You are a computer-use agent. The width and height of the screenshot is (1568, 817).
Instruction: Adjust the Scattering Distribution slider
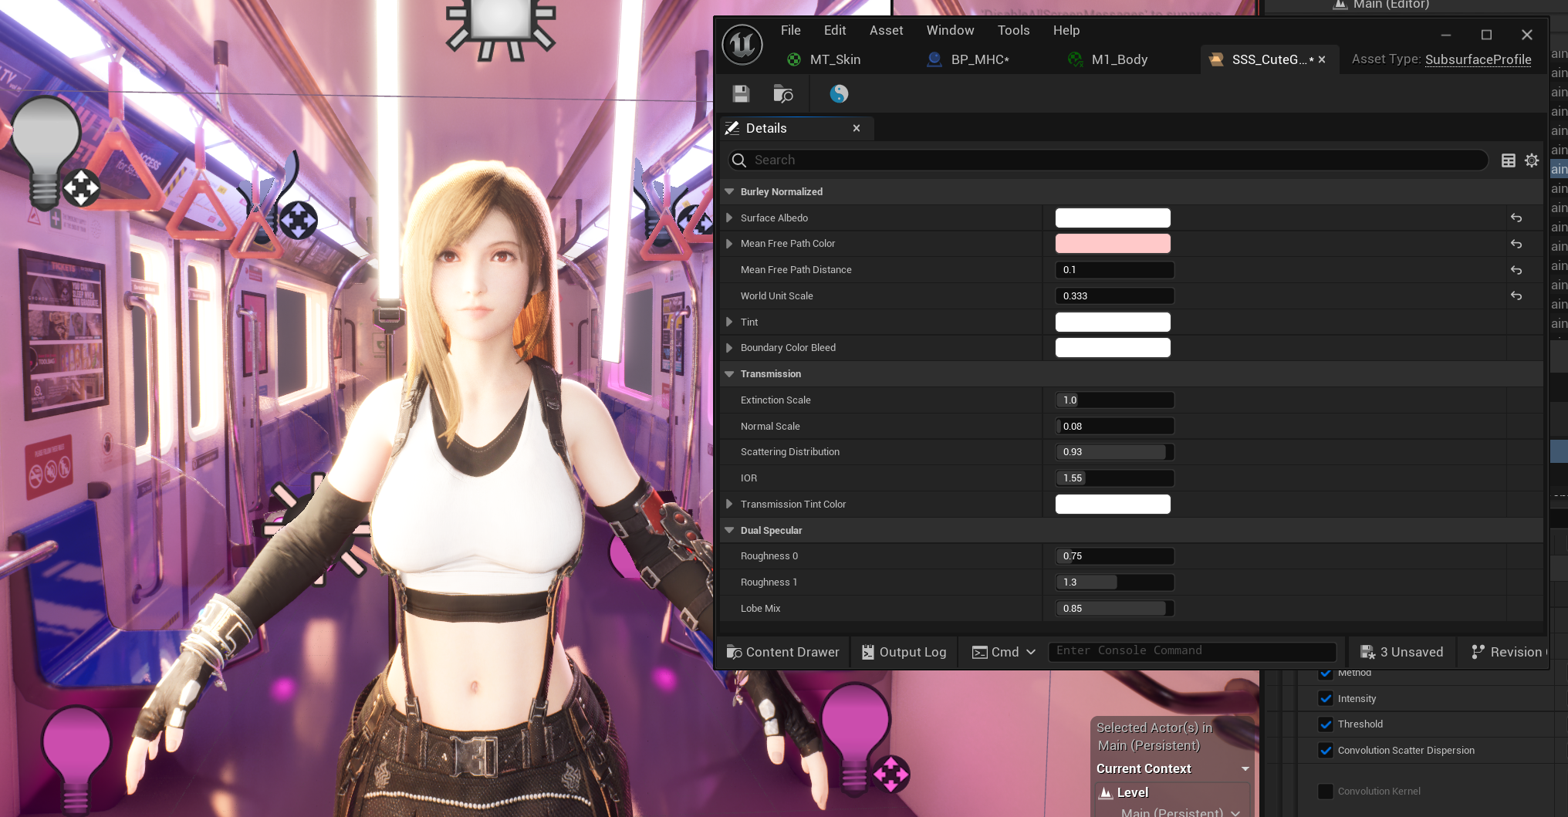pyautogui.click(x=1114, y=452)
